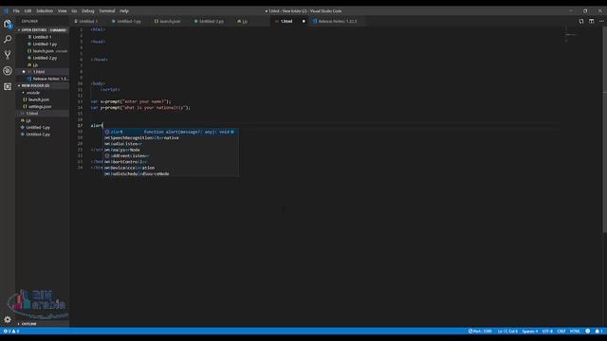Show more info for alert suggestion
Viewport: 607px width, 341px height.
coord(232,132)
